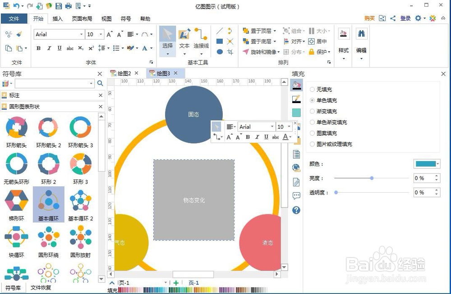Expand the 置于顶层 dropdown

tap(275, 31)
